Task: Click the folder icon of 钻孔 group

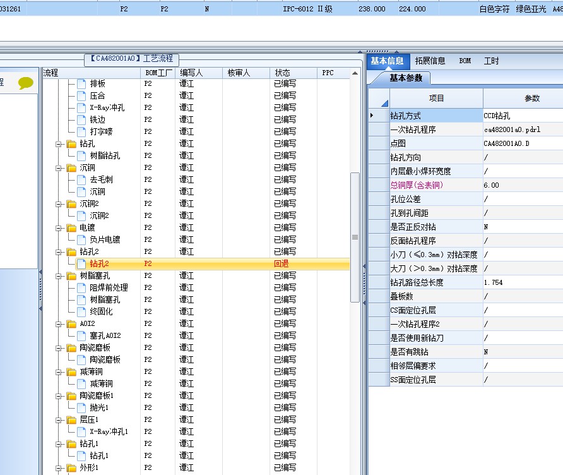Action: click(x=71, y=144)
